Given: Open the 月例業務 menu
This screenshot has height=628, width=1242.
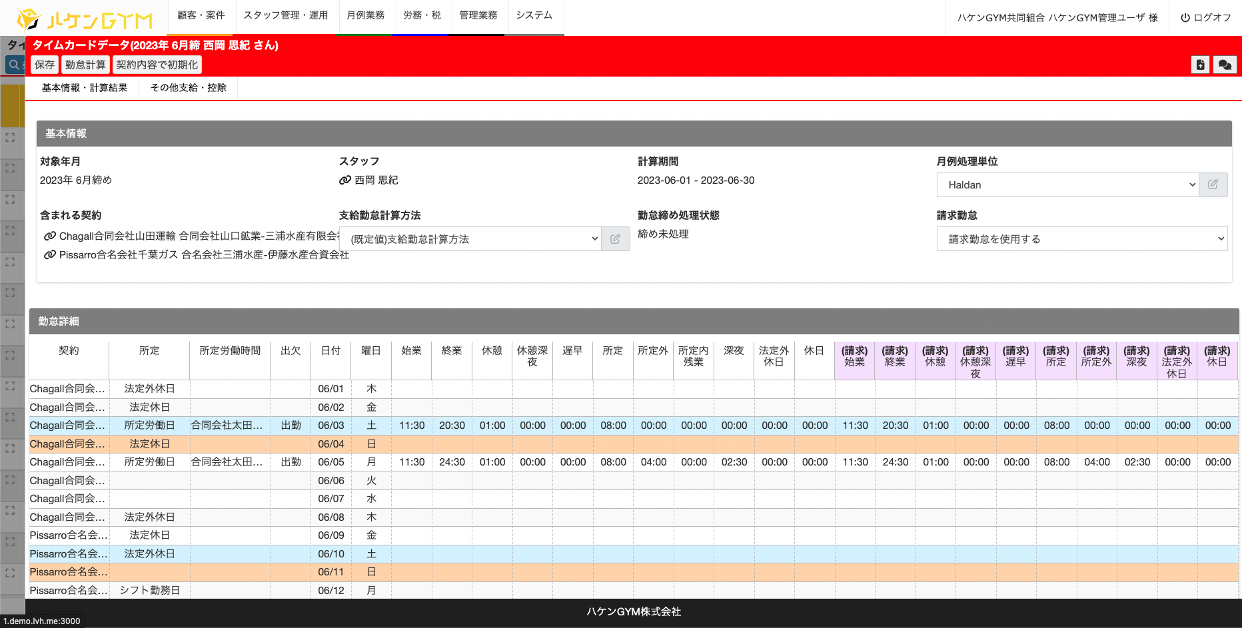Looking at the screenshot, I should click(x=365, y=15).
